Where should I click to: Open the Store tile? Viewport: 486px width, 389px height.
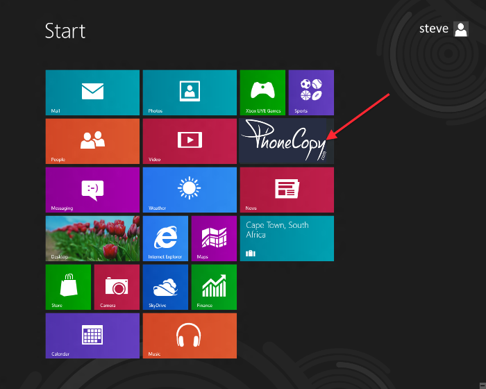click(x=68, y=288)
